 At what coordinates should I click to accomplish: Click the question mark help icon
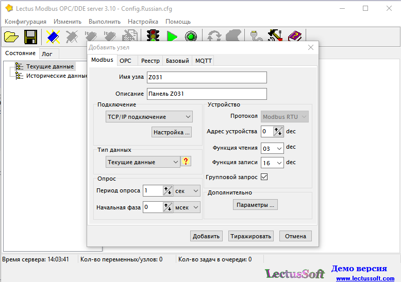click(186, 161)
